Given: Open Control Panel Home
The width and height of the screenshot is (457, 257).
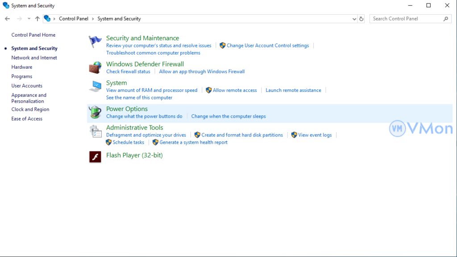Looking at the screenshot, I should pyautogui.click(x=33, y=35).
